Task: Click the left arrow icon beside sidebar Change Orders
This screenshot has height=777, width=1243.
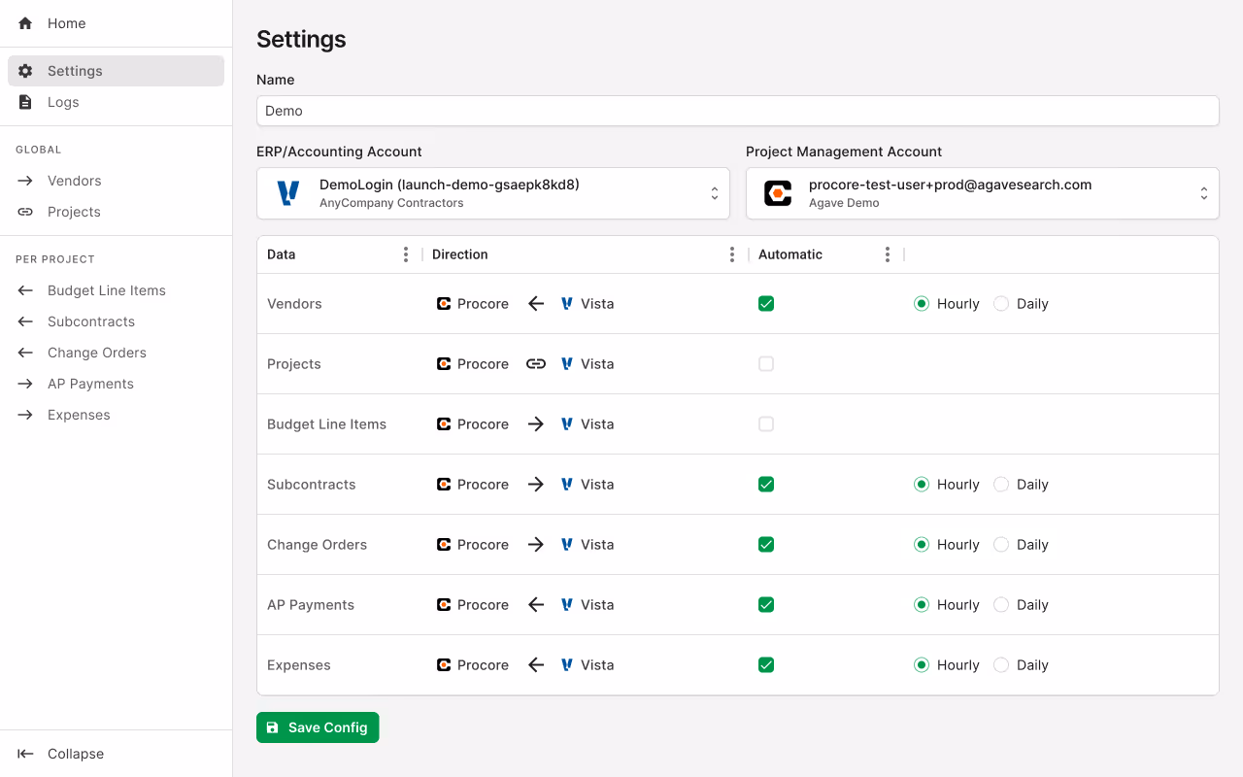Action: [25, 353]
